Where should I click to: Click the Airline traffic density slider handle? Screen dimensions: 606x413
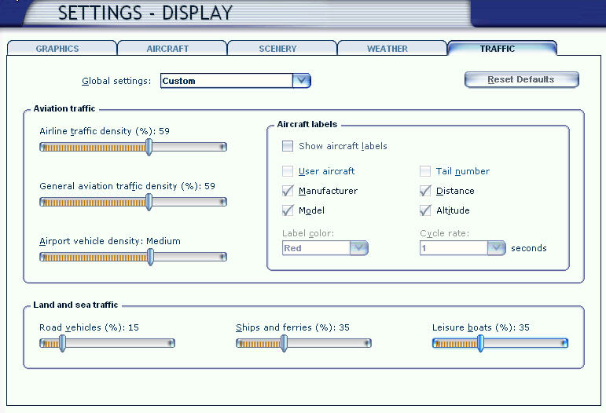(149, 147)
